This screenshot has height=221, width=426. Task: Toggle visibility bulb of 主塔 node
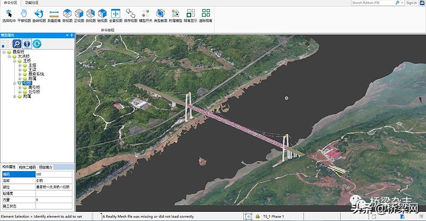point(24,65)
